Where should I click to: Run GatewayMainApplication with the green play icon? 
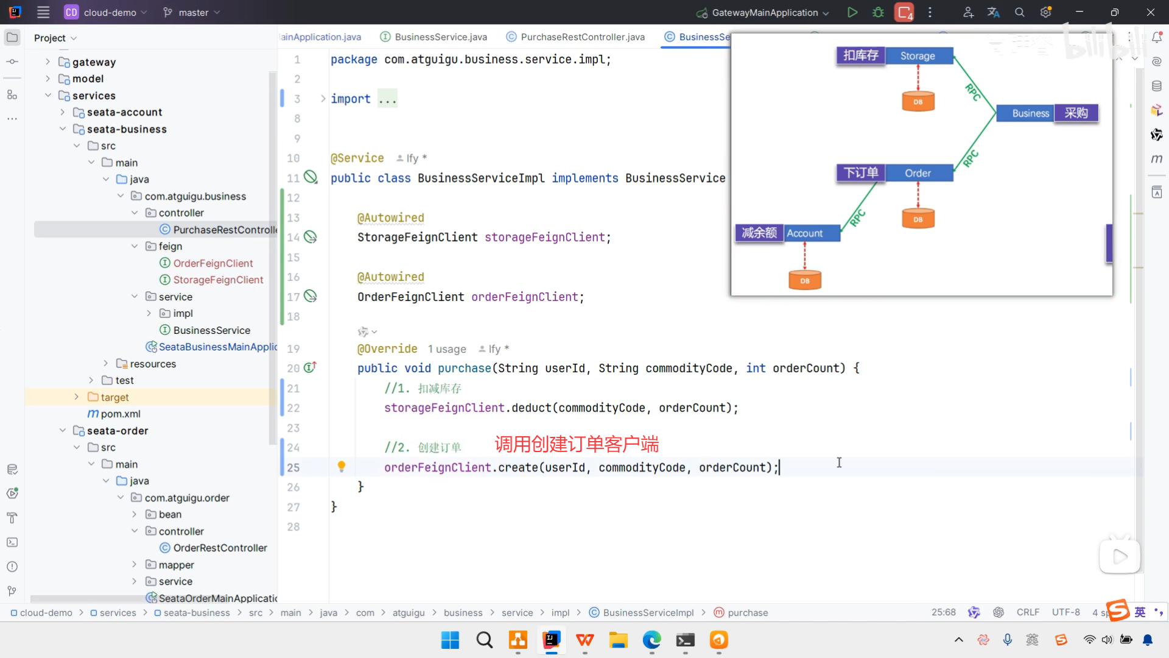coord(852,12)
